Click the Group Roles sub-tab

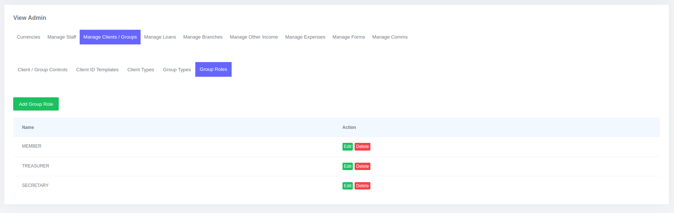[x=213, y=69]
